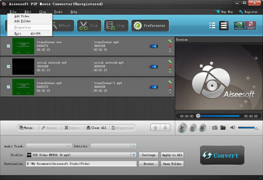This screenshot has height=180, width=263.
Task: Expand the Subtitle dropdown
Action: pyautogui.click(x=134, y=146)
